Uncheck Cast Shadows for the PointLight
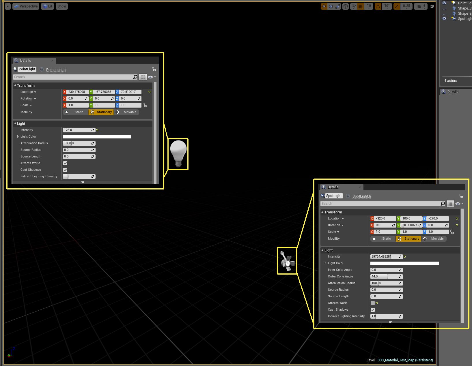Screen dimensions: 472x366 coord(65,170)
